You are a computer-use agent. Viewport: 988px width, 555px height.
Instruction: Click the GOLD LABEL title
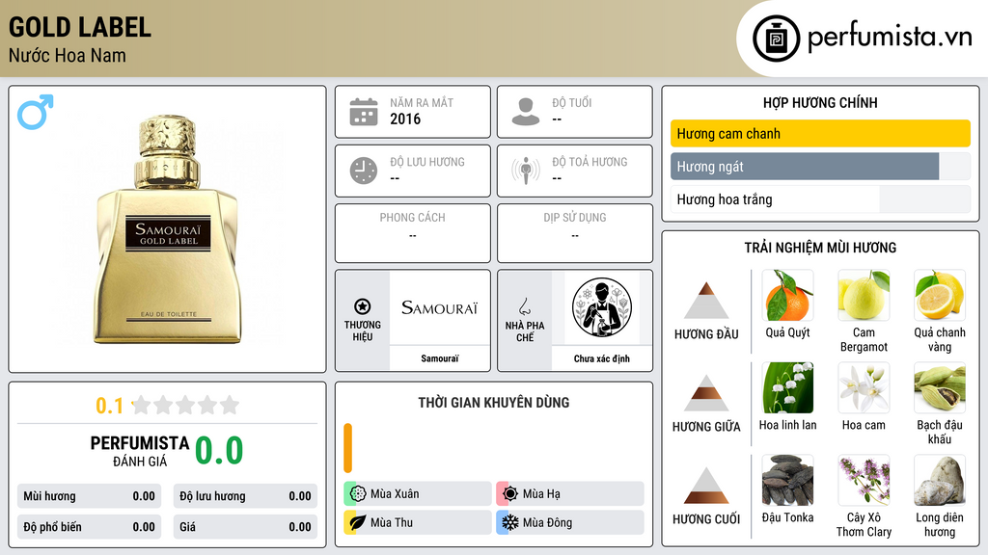point(79,27)
